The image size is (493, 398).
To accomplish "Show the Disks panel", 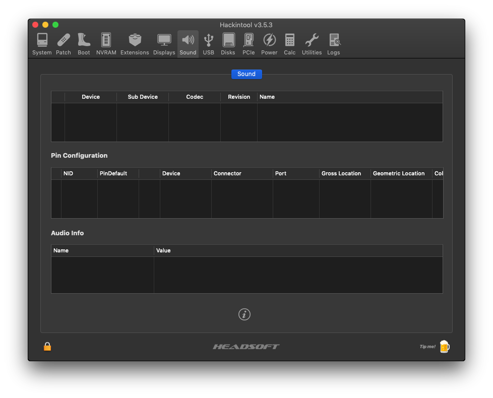I will pyautogui.click(x=228, y=44).
